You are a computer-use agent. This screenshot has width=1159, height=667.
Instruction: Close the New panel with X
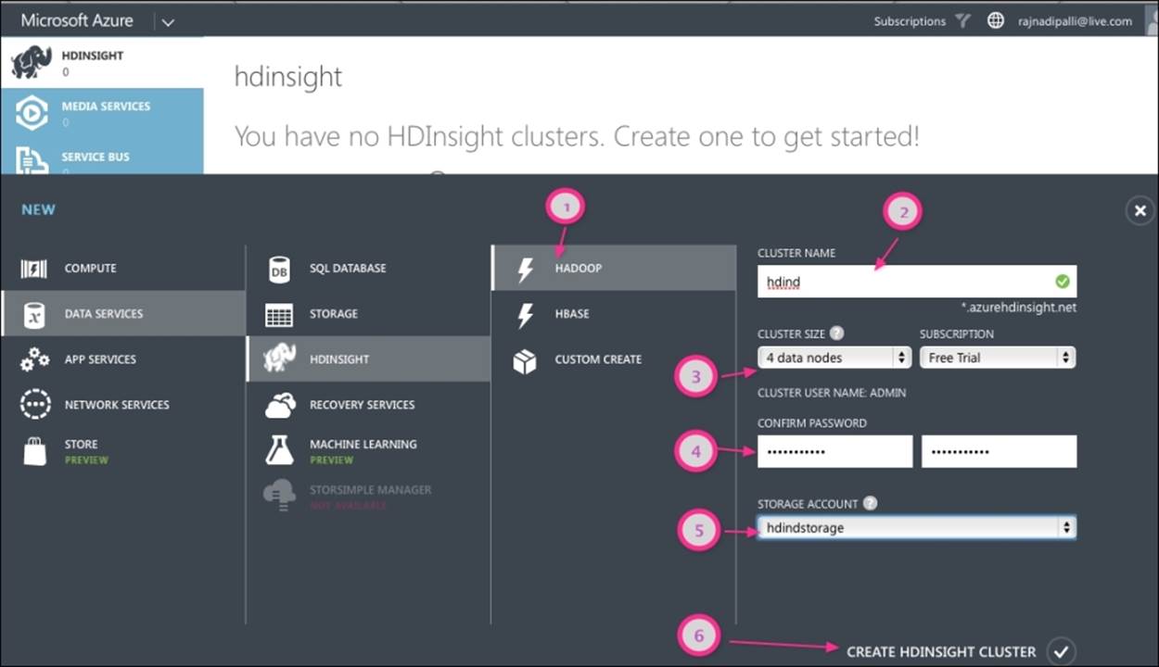coord(1140,211)
